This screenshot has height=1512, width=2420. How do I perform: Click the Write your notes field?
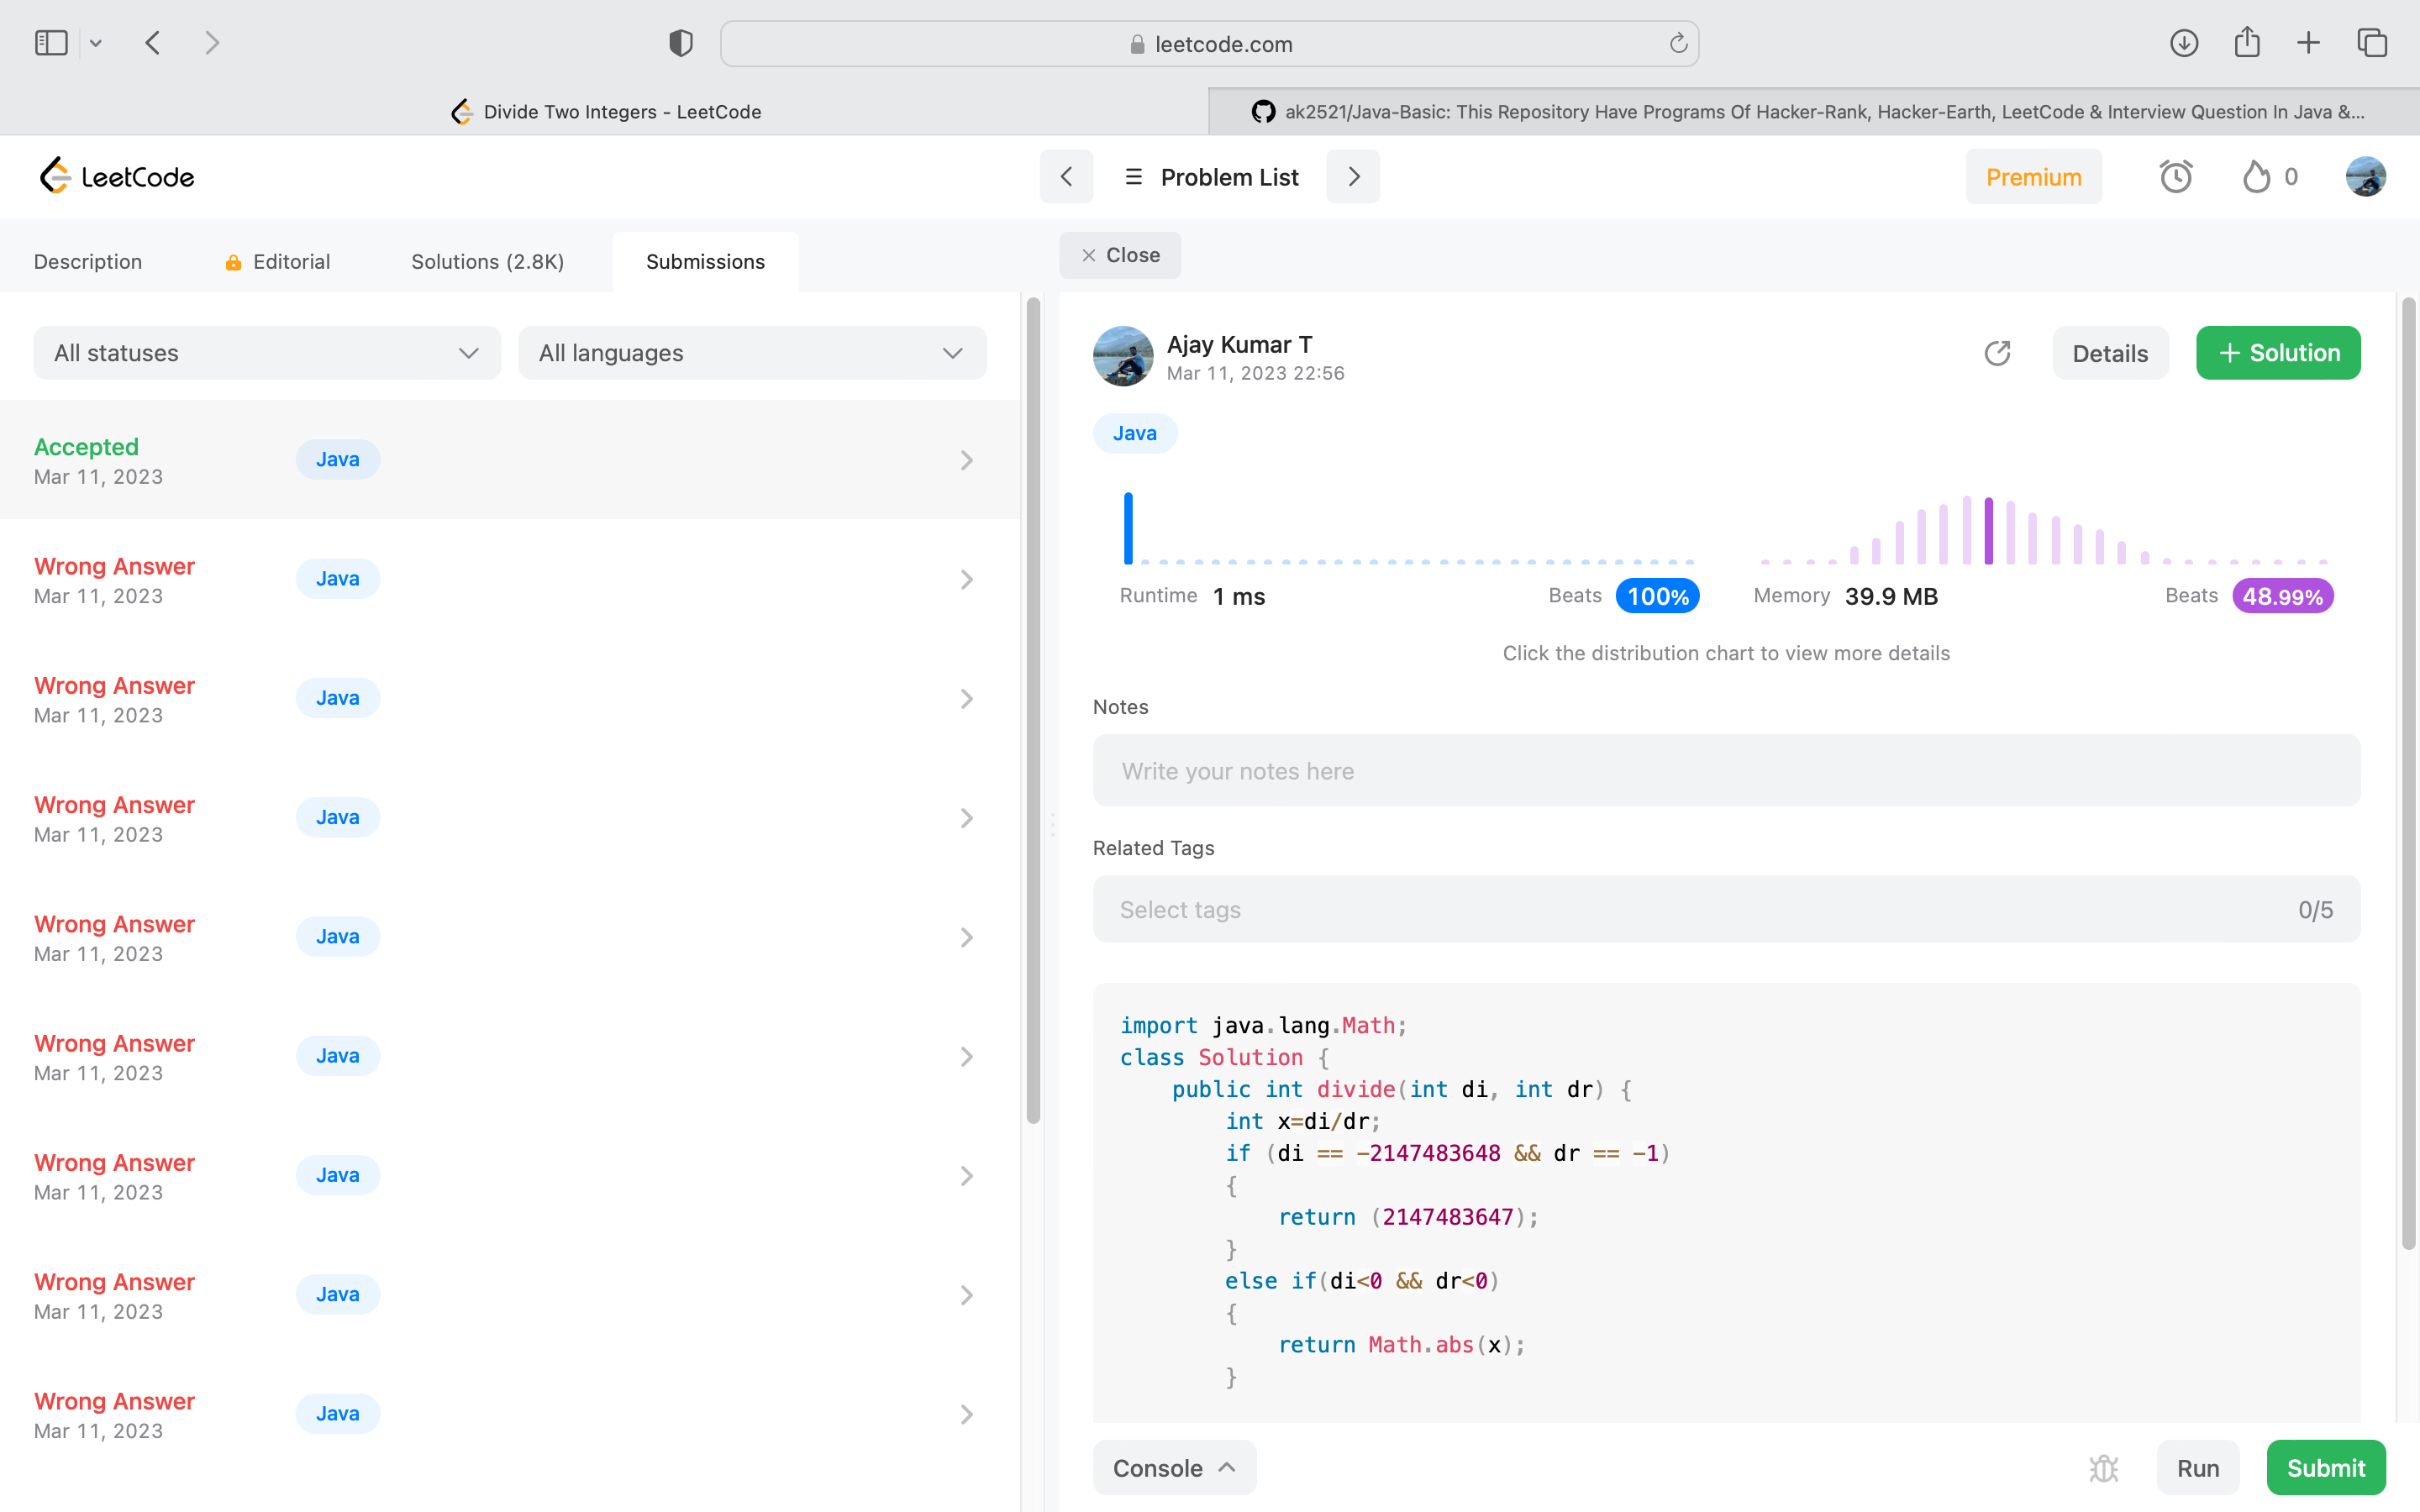coord(1726,771)
